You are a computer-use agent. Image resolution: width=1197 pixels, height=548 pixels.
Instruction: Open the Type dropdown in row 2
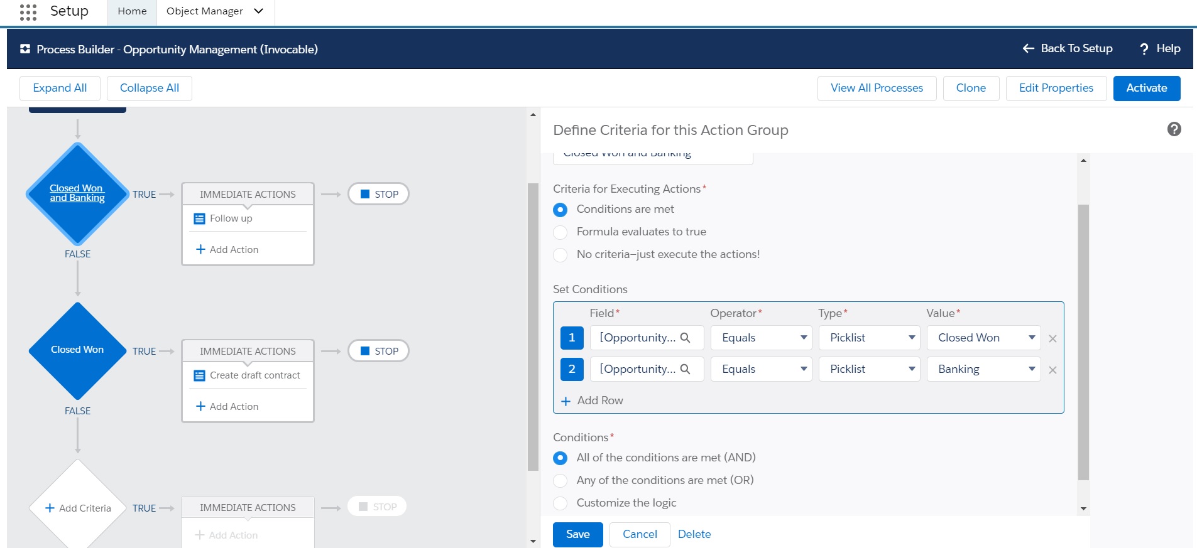pos(870,369)
